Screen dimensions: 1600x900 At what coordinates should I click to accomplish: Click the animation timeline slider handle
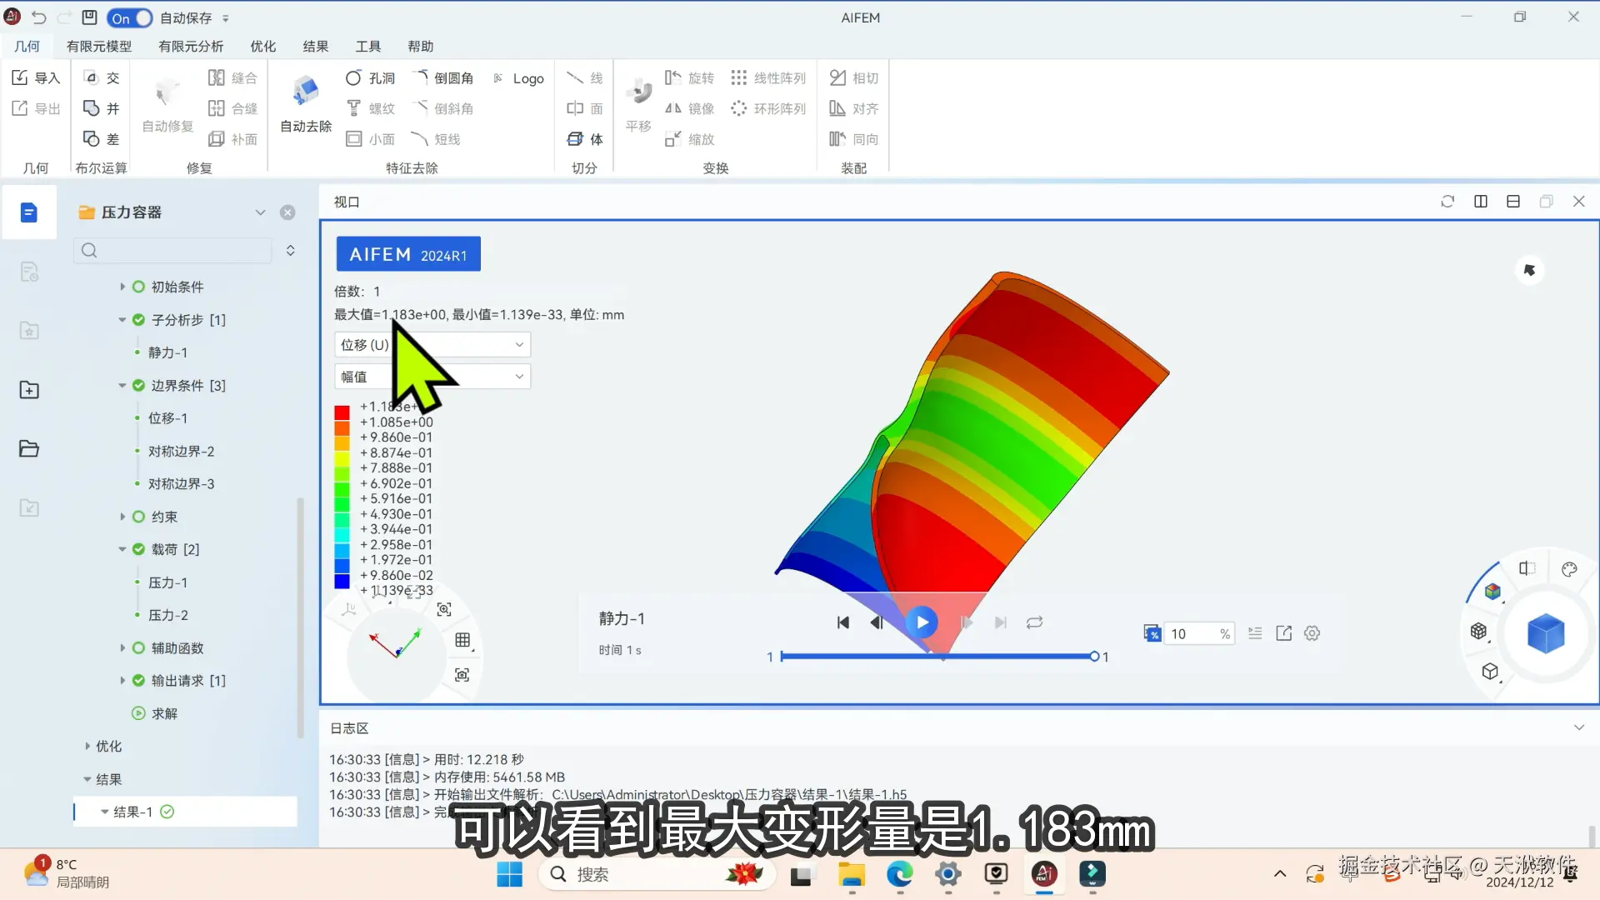click(x=1094, y=657)
